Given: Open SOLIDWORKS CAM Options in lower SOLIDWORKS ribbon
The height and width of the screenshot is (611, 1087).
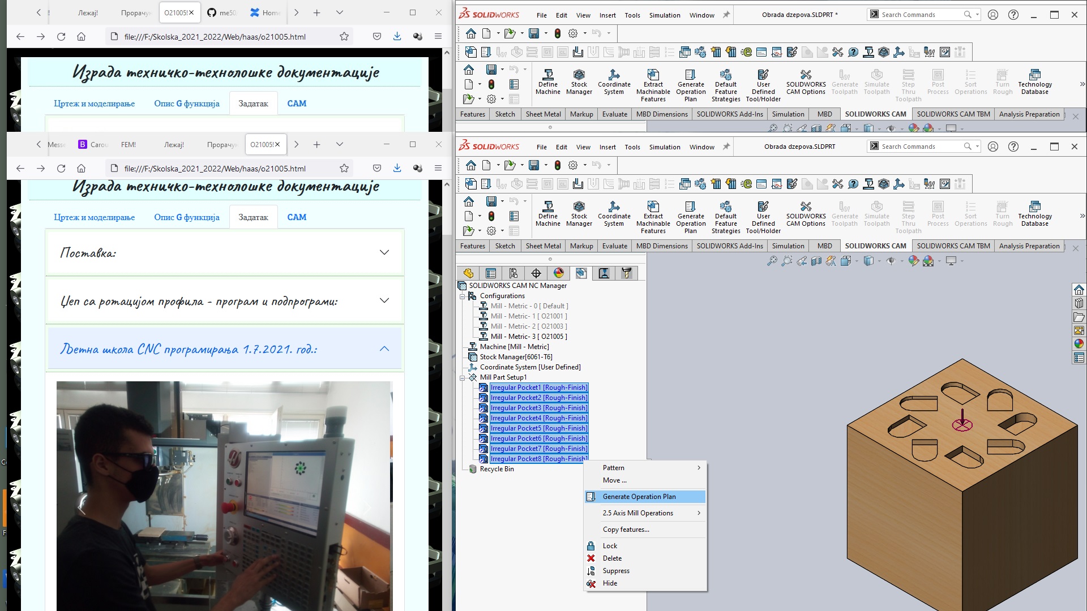Looking at the screenshot, I should click(806, 214).
